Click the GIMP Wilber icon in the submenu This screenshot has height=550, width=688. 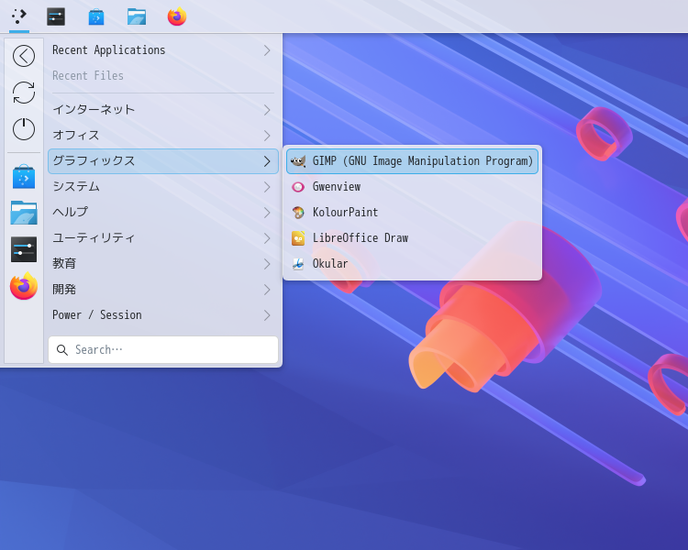point(298,161)
